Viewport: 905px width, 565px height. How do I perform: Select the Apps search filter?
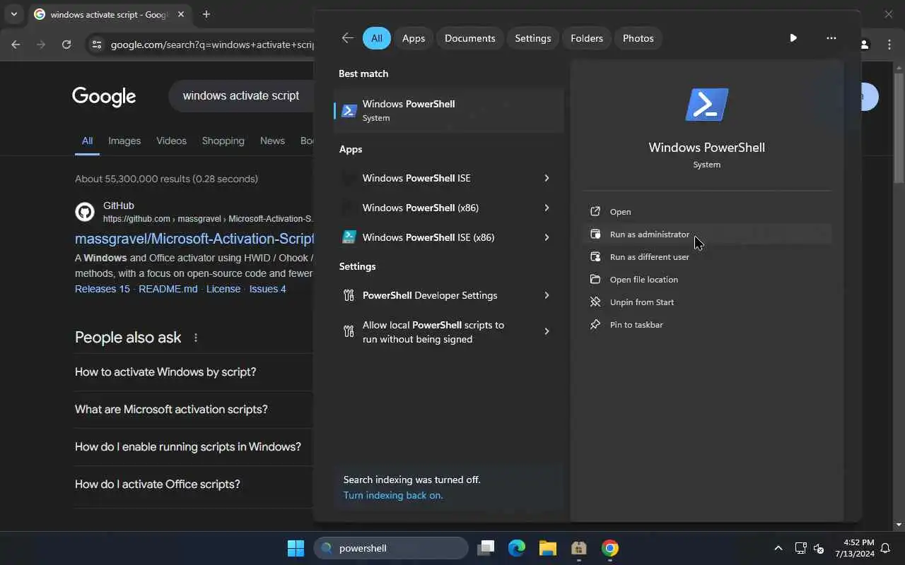pyautogui.click(x=414, y=38)
